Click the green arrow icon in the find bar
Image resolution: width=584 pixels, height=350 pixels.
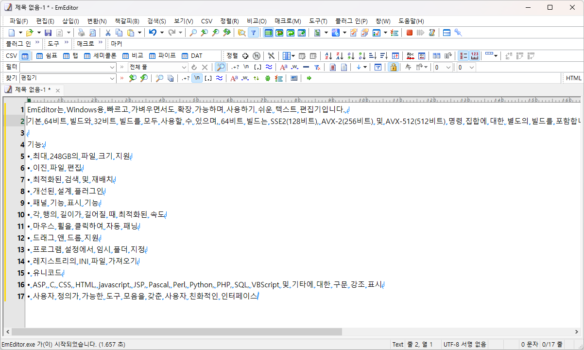pos(309,78)
